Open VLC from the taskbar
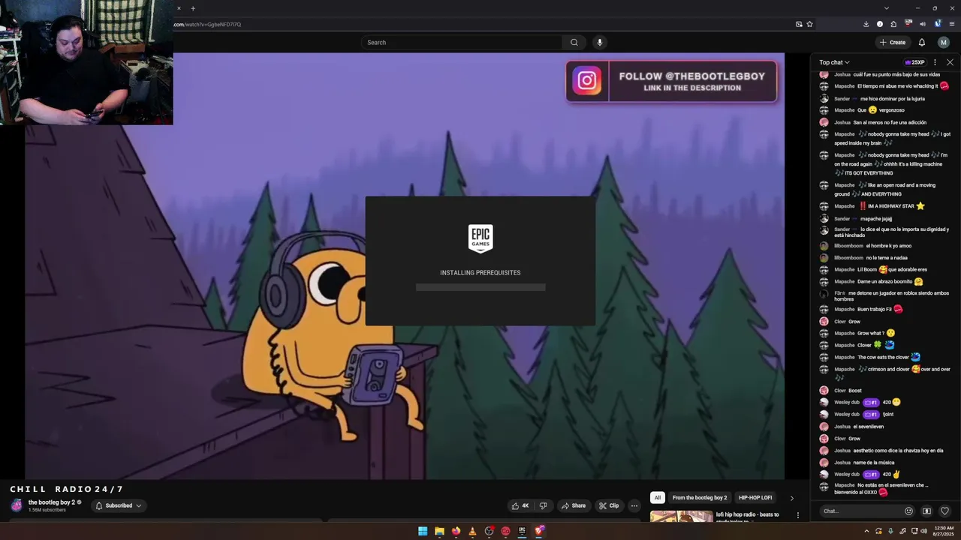961x540 pixels. tap(472, 531)
